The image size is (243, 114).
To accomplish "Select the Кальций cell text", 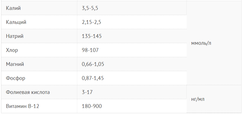I will coord(16,22).
